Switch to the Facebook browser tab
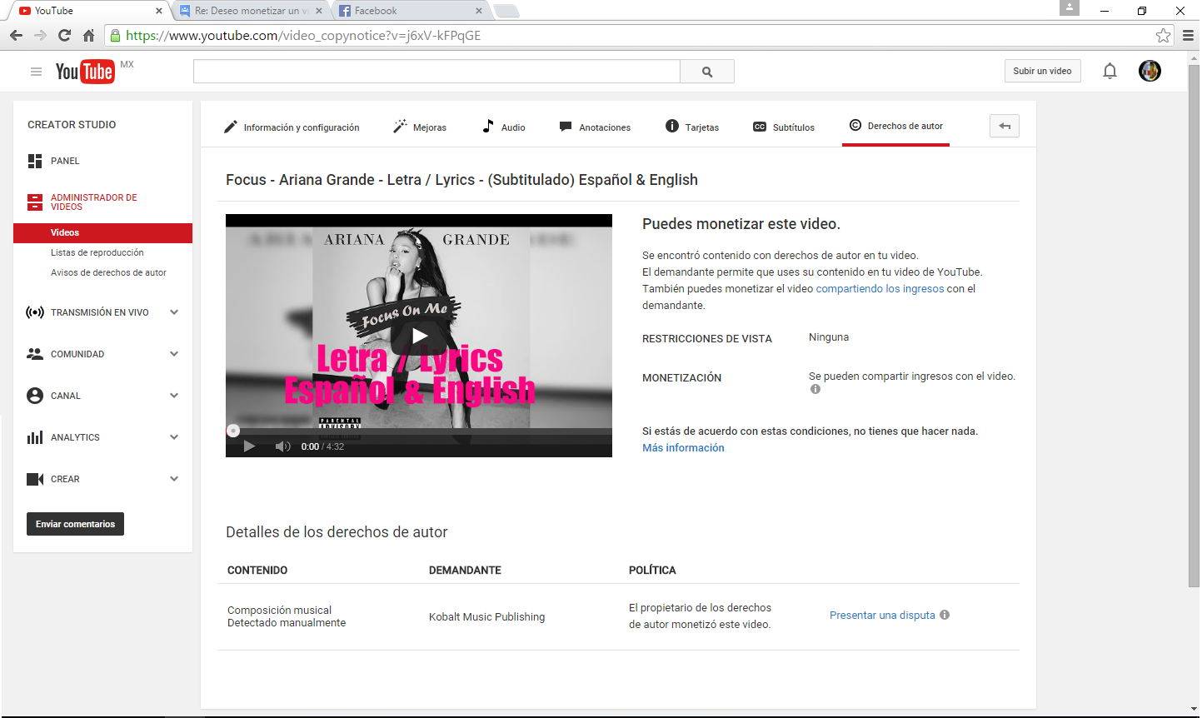The width and height of the screenshot is (1202, 718). [410, 11]
